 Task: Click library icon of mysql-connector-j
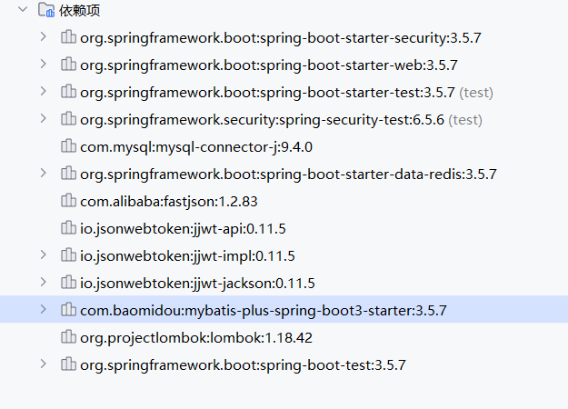pos(68,146)
